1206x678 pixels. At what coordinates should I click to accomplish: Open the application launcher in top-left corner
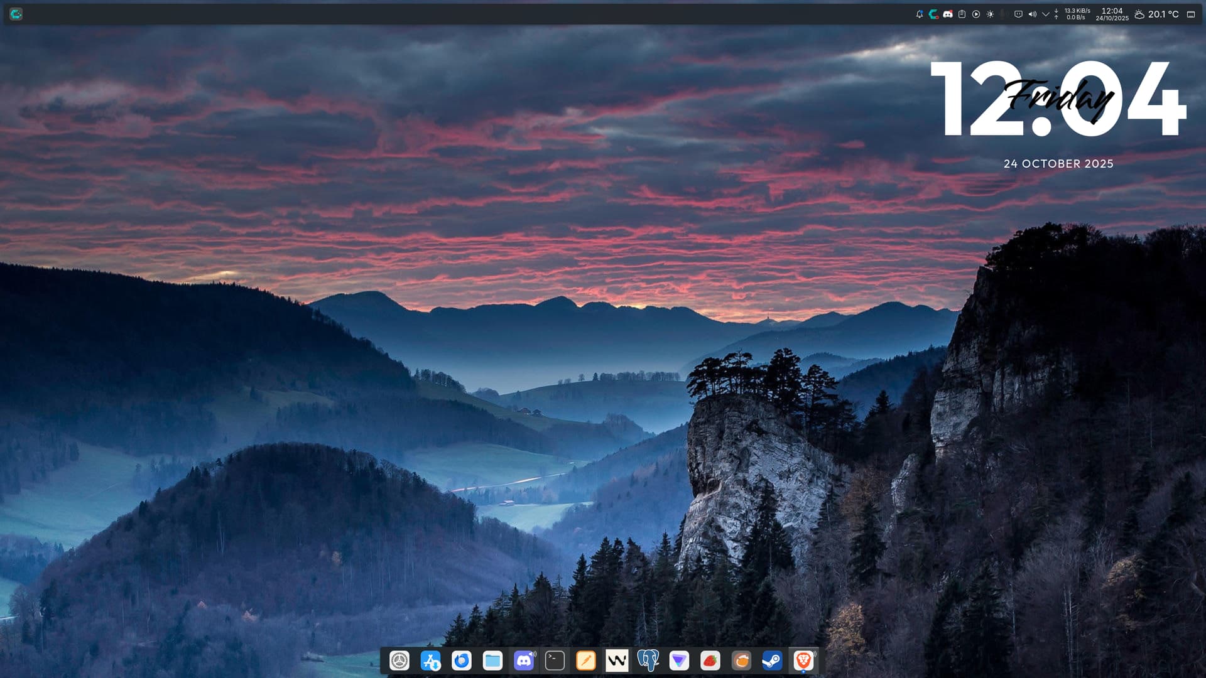[x=16, y=14]
